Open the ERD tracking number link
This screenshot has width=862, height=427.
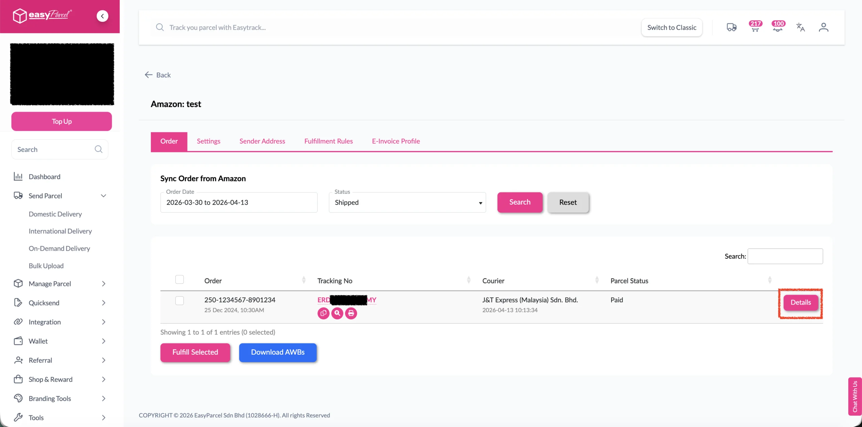click(347, 300)
